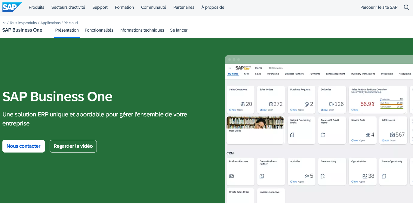Select the My Home tab in the dashboard
The image size is (413, 216).
point(233,74)
